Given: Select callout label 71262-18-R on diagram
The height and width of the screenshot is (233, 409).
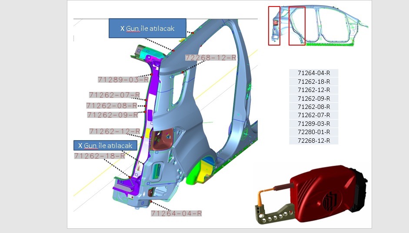Looking at the screenshot, I should click(x=100, y=156).
